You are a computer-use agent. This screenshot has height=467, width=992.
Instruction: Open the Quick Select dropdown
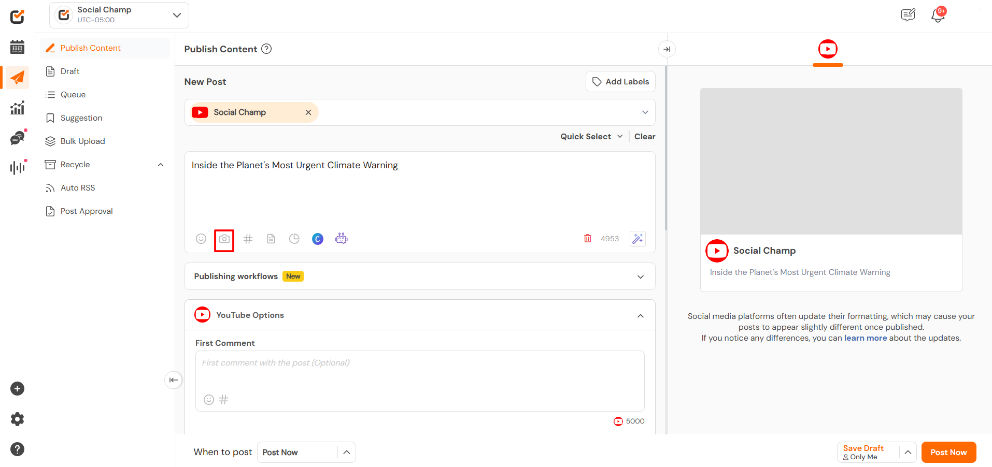[591, 137]
